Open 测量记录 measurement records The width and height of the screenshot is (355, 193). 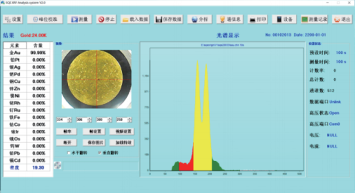pyautogui.click(x=314, y=19)
